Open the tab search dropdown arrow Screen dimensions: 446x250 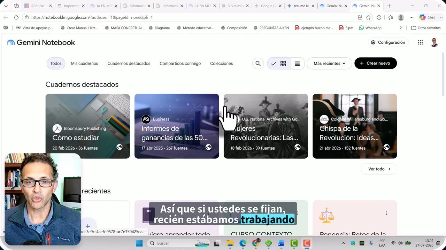6,6
